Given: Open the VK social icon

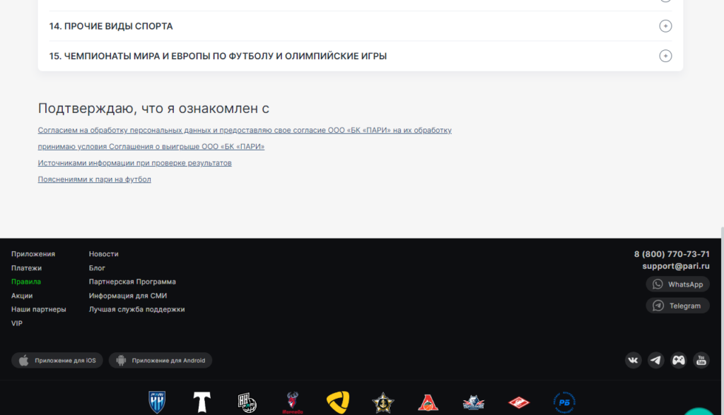Looking at the screenshot, I should 633,360.
